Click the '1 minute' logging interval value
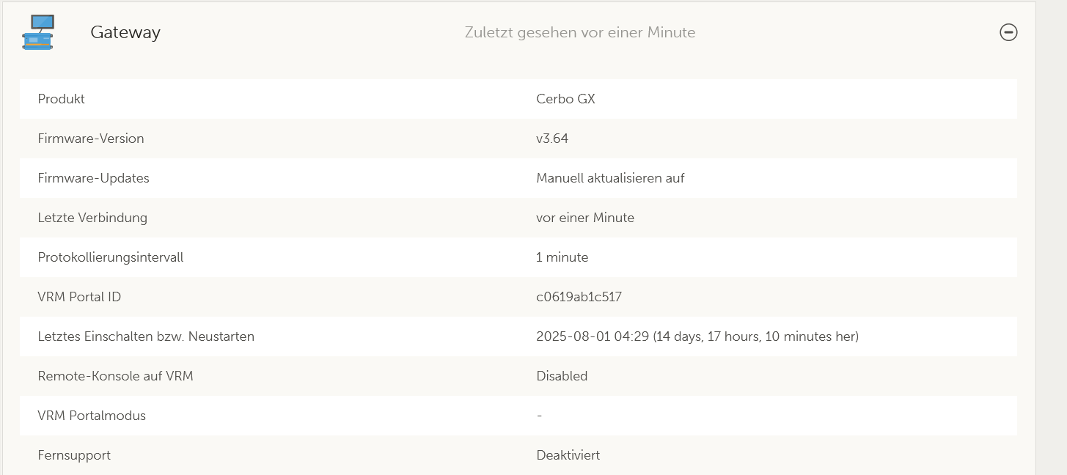The image size is (1067, 475). pyautogui.click(x=562, y=257)
